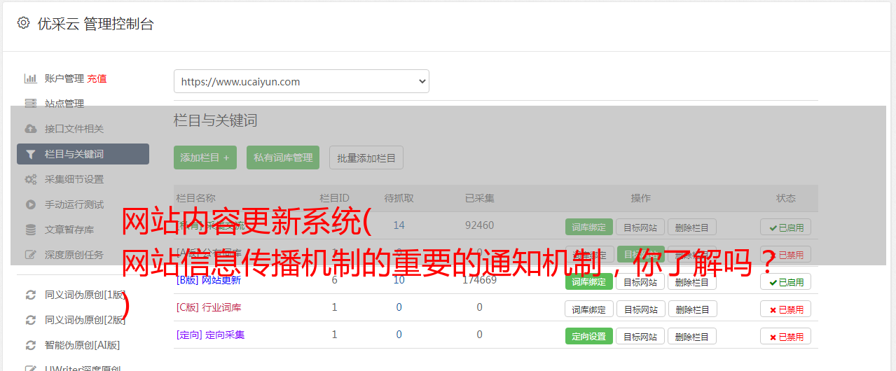Select 接口文件相关 in the sidebar

tap(74, 129)
